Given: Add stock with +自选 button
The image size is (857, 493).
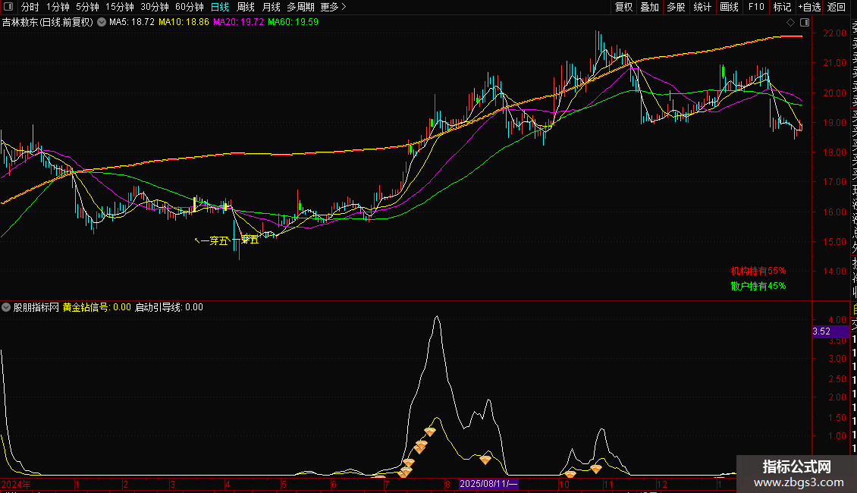Looking at the screenshot, I should coord(809,7).
